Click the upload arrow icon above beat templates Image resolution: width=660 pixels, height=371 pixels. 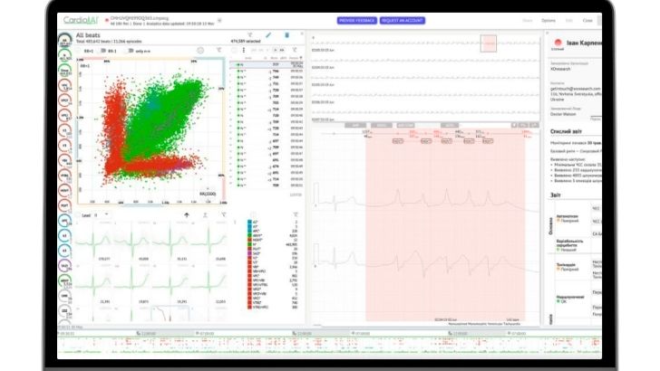click(187, 214)
